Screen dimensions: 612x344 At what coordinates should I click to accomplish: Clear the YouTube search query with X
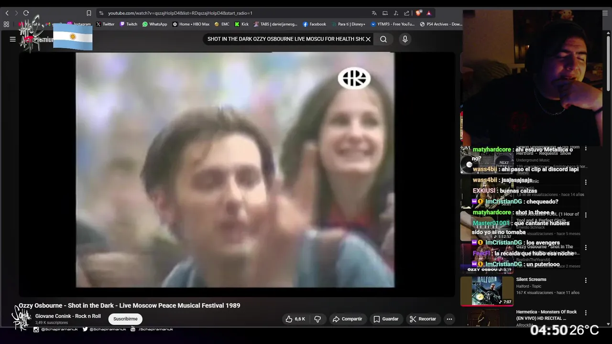368,39
